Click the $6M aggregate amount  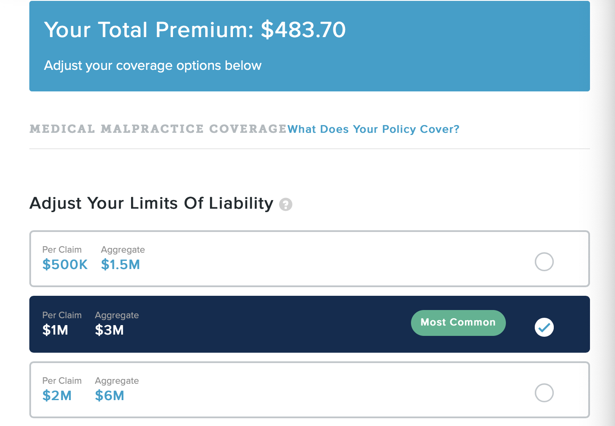tap(110, 396)
